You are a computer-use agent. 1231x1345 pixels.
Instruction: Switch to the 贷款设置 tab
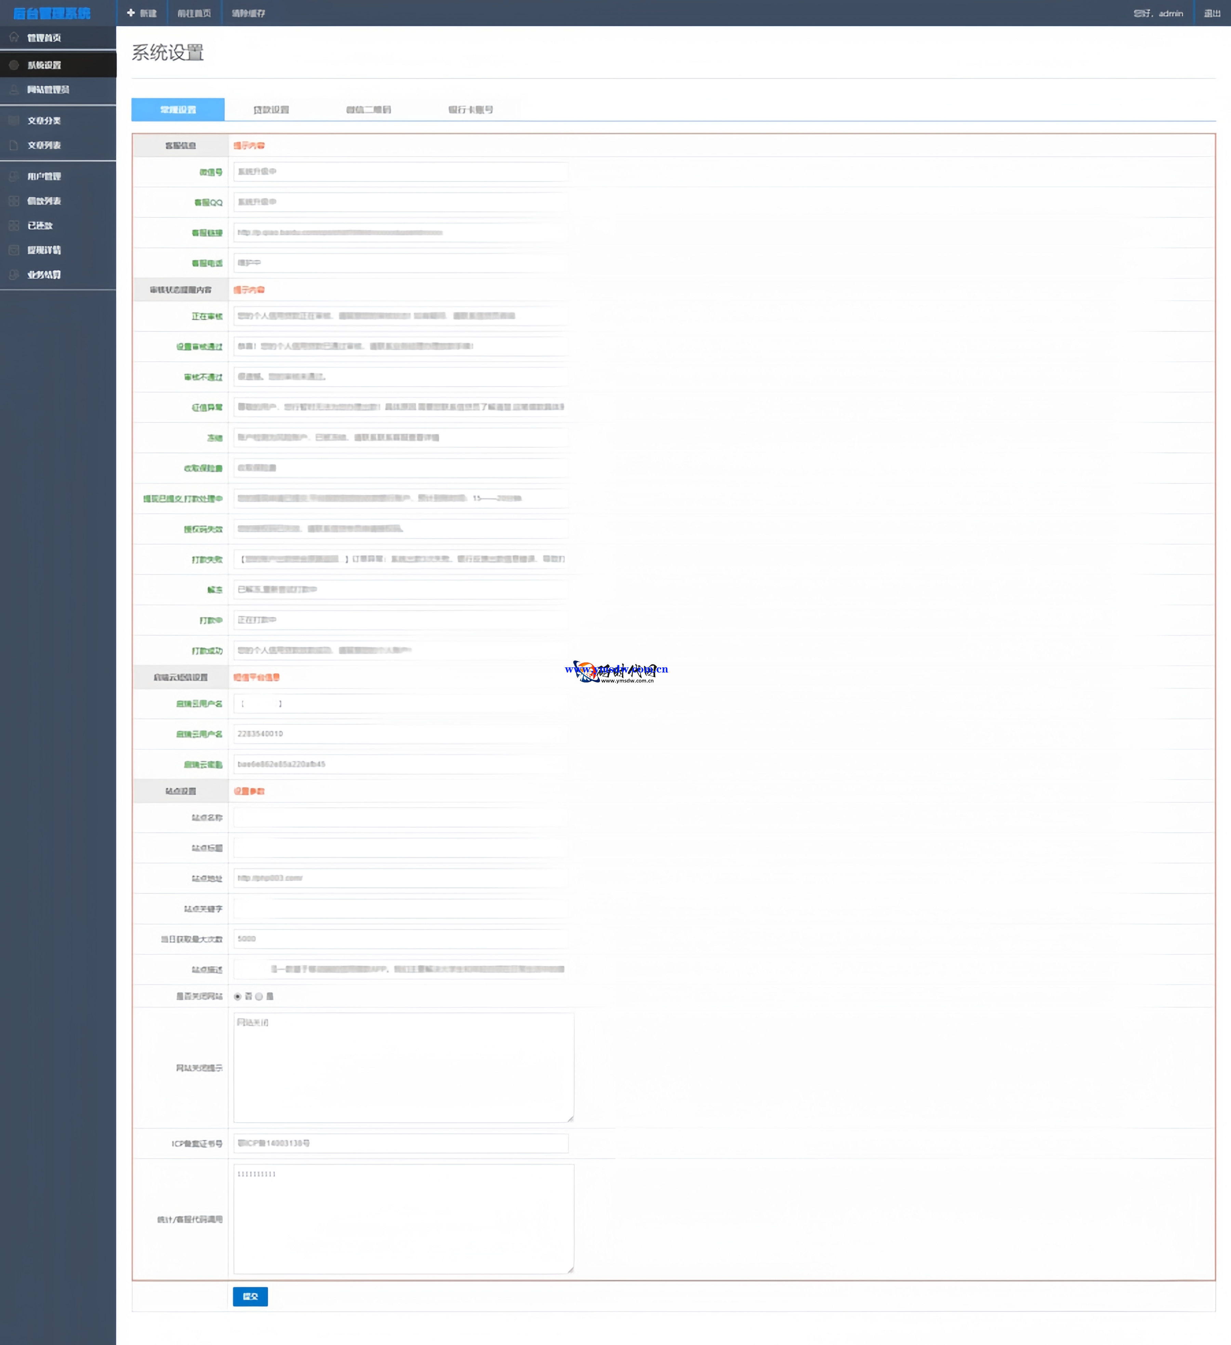tap(271, 109)
